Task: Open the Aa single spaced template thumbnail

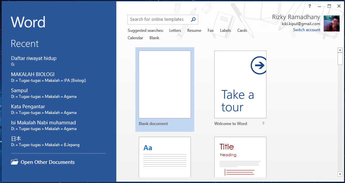Action: pyautogui.click(x=165, y=157)
